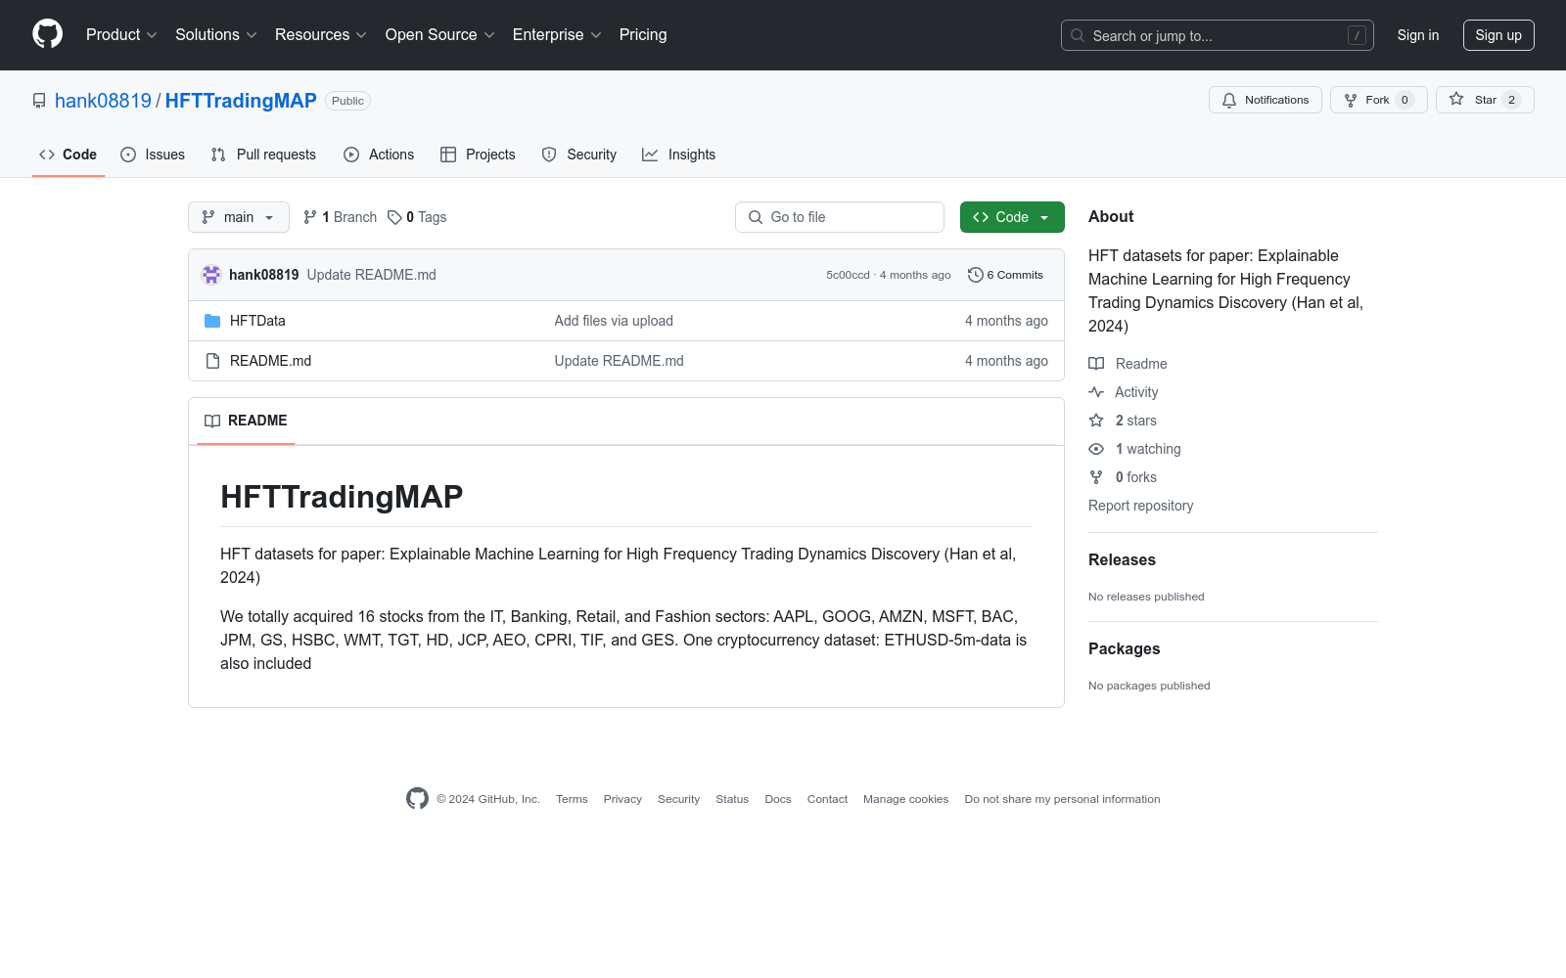Screen dimensions: 1566x978
Task: Open the Add files via upload commit
Action: coord(614,321)
